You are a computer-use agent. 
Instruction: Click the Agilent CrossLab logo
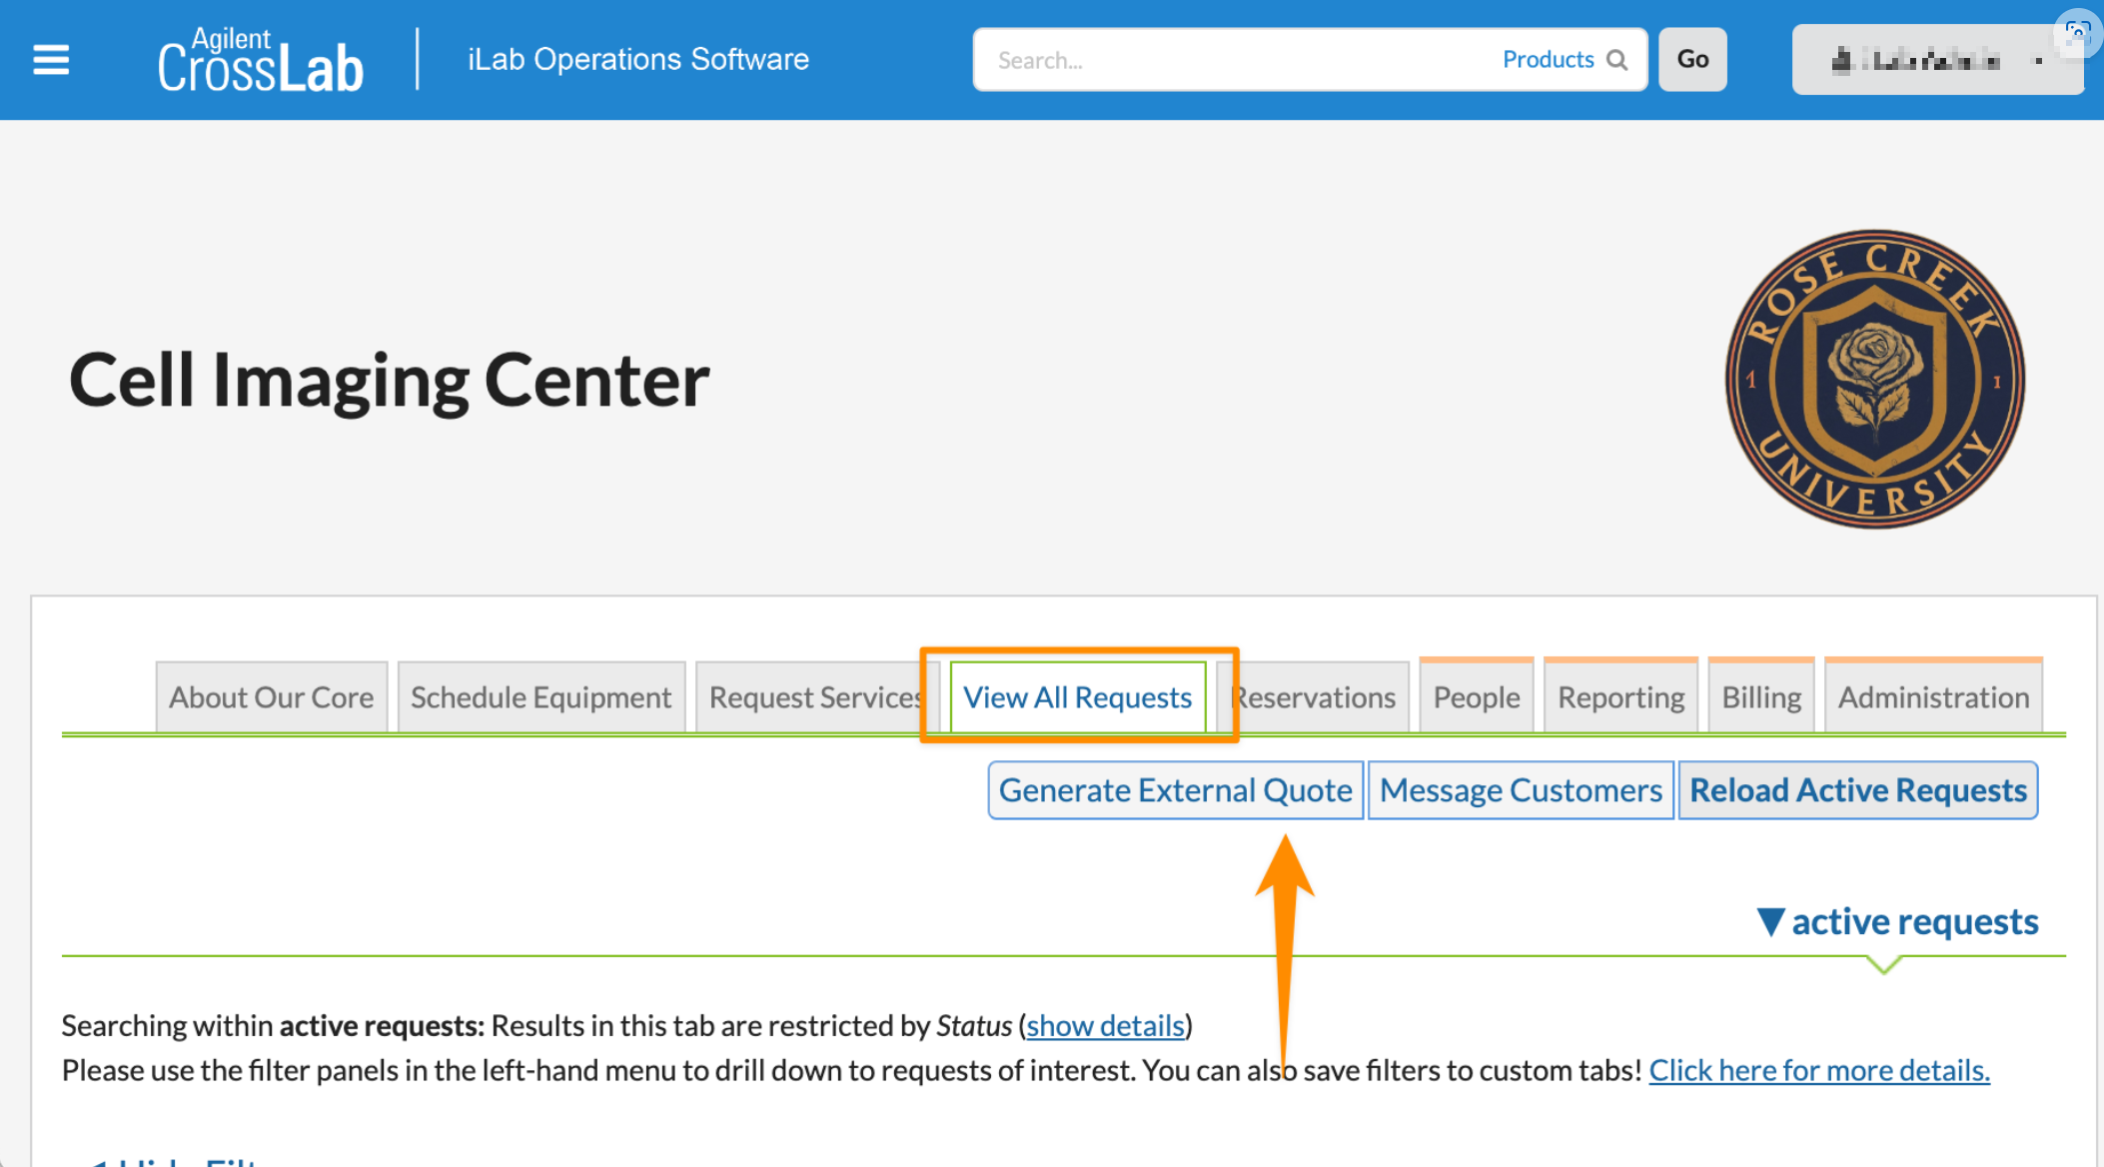260,61
